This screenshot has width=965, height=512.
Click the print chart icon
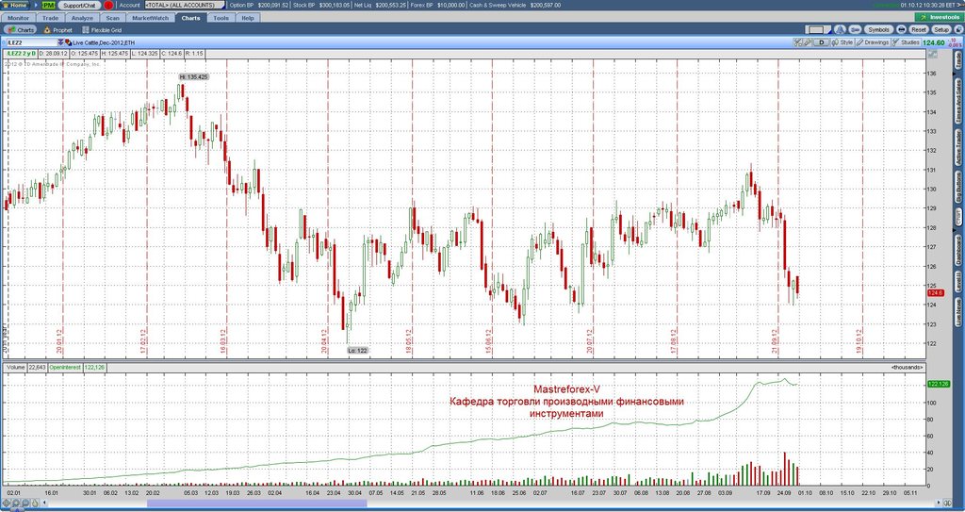coord(901,29)
